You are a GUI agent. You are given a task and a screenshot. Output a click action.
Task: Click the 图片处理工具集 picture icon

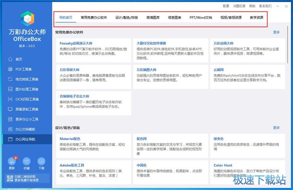10,89
